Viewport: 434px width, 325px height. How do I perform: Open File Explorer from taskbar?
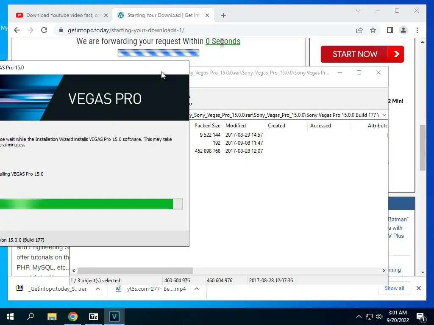pos(52,317)
